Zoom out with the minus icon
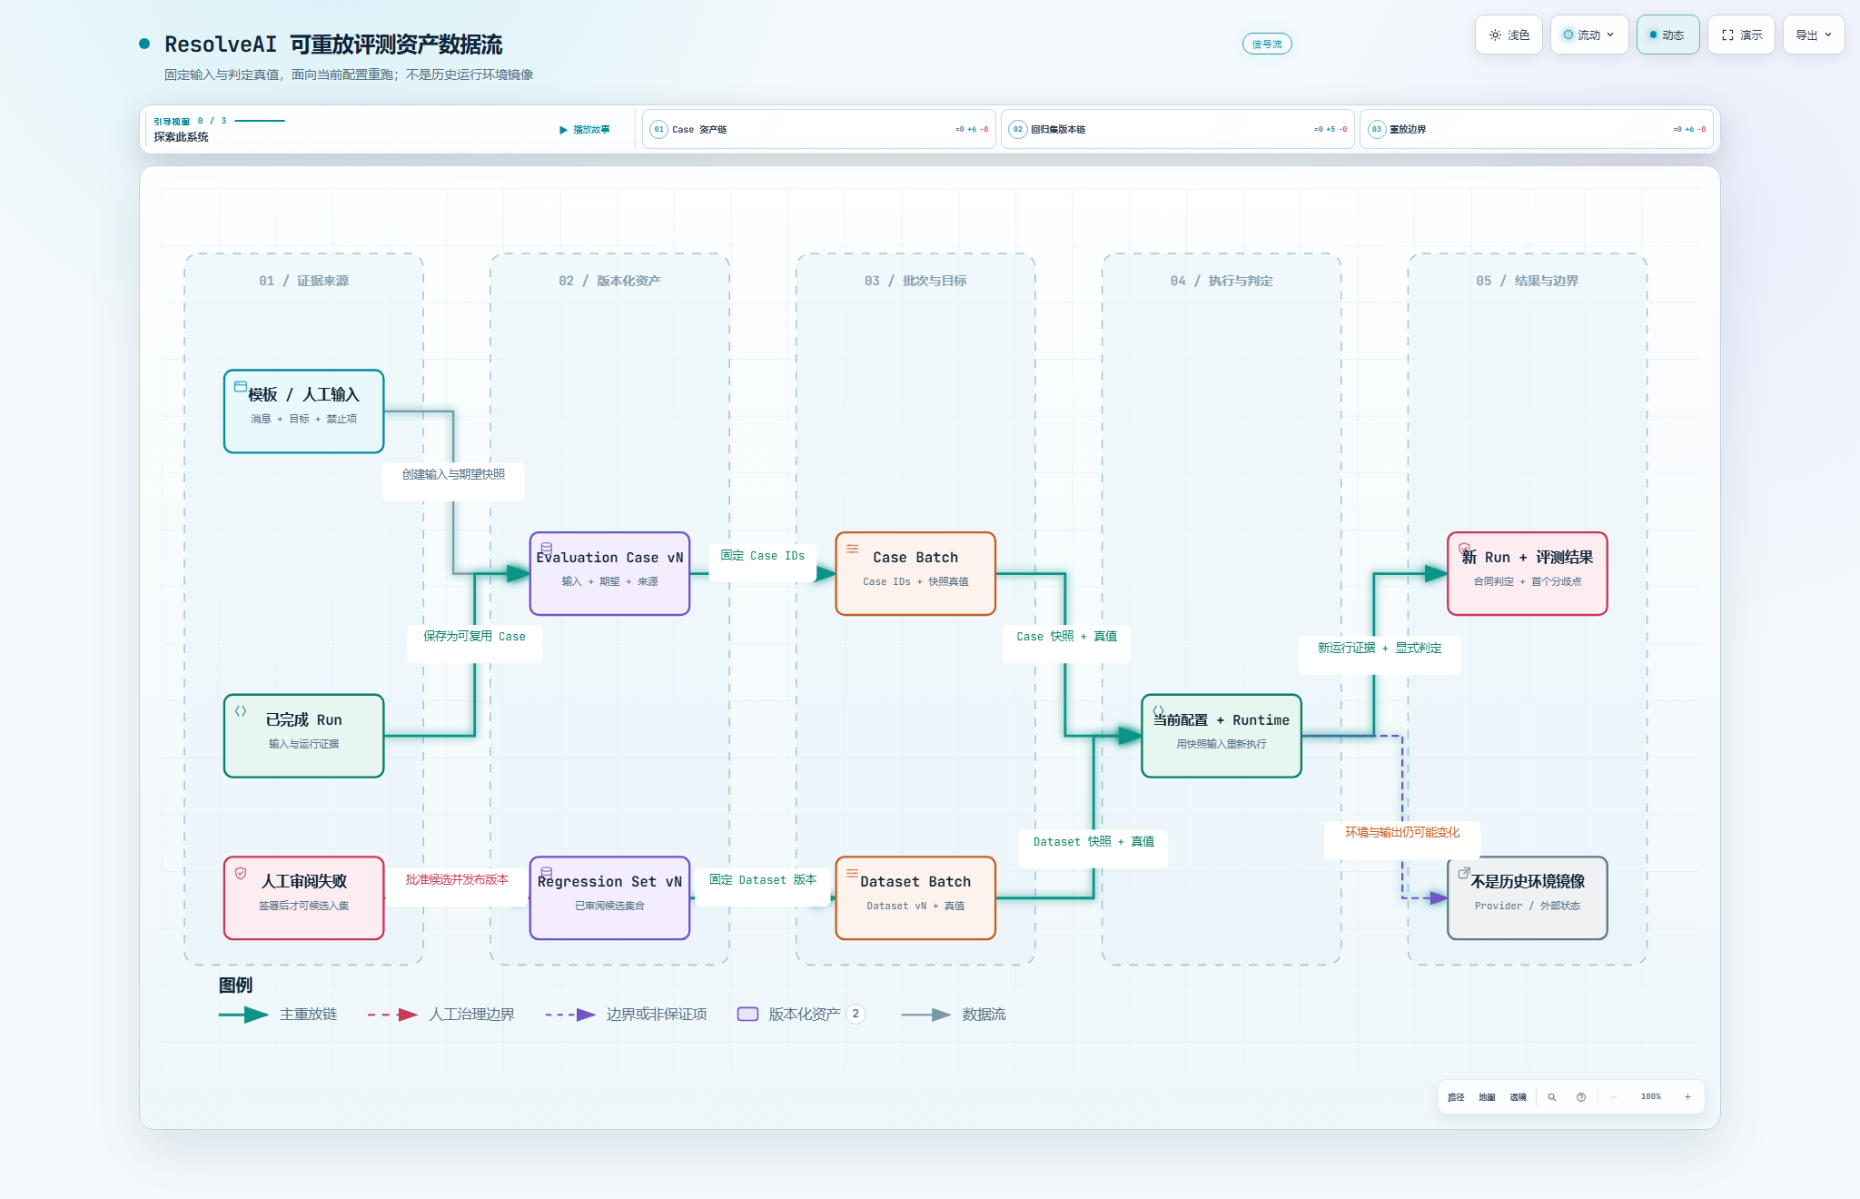Screen dimensions: 1860x1199 click(1614, 1097)
